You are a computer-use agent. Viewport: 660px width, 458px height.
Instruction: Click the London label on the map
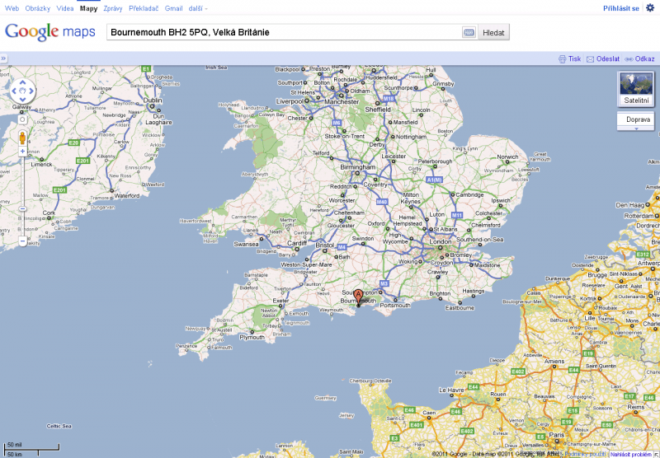[441, 242]
